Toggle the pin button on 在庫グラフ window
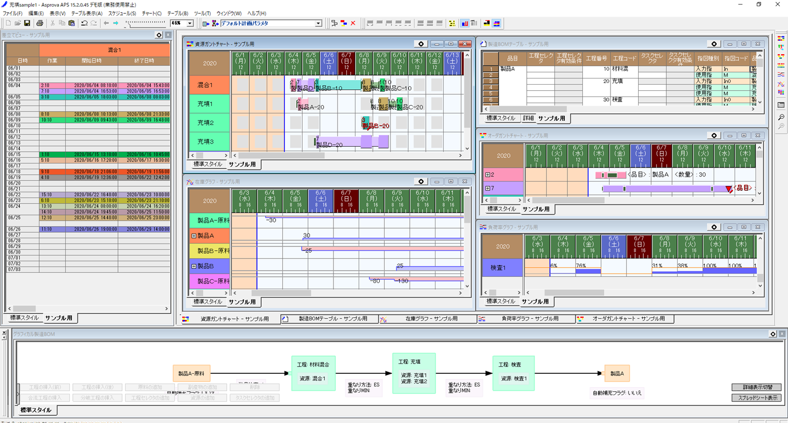The image size is (788, 423). click(421, 182)
